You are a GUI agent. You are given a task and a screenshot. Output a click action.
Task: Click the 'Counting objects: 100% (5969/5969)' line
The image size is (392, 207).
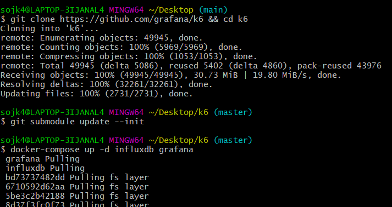[x=122, y=47]
